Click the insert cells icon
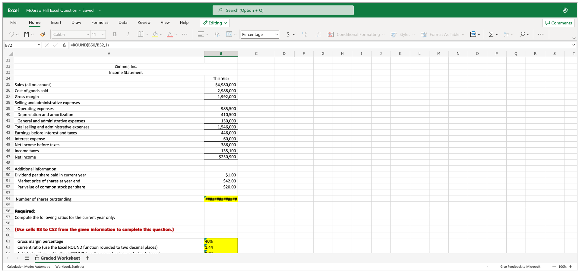 click(x=473, y=34)
